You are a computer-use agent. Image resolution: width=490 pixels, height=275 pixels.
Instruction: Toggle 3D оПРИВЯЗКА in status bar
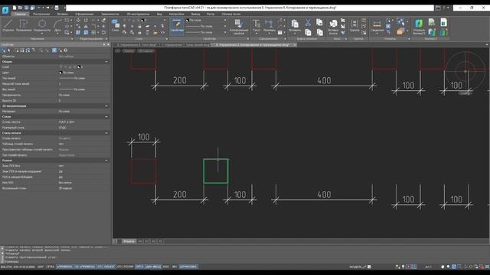[85, 267]
